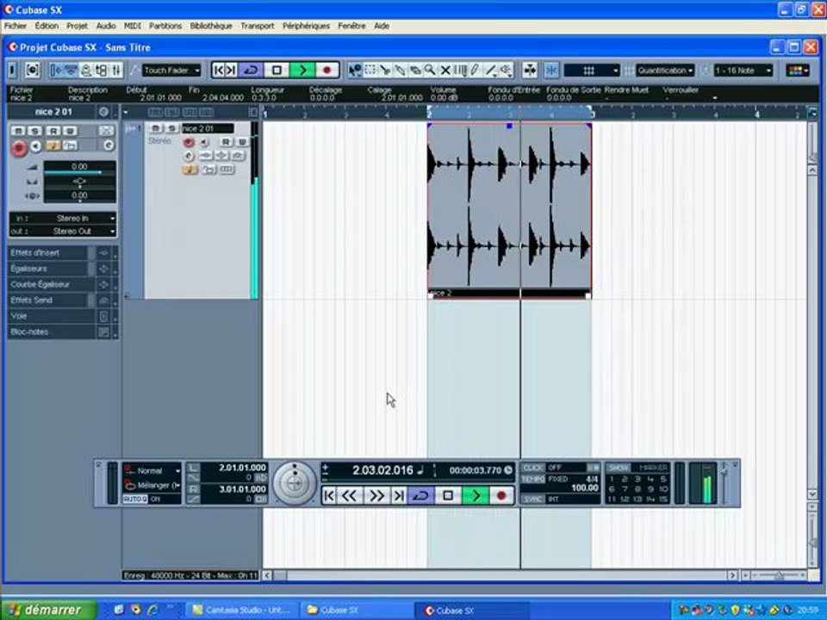The width and height of the screenshot is (827, 620).
Task: Toggle the Show Inspector button
Action: 57,70
